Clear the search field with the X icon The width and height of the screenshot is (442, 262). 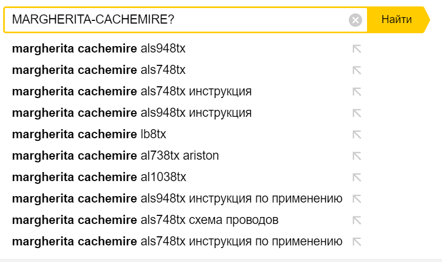click(355, 20)
